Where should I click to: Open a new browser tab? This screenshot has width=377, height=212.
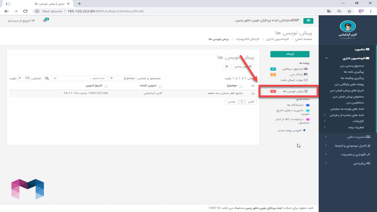[x=79, y=4]
